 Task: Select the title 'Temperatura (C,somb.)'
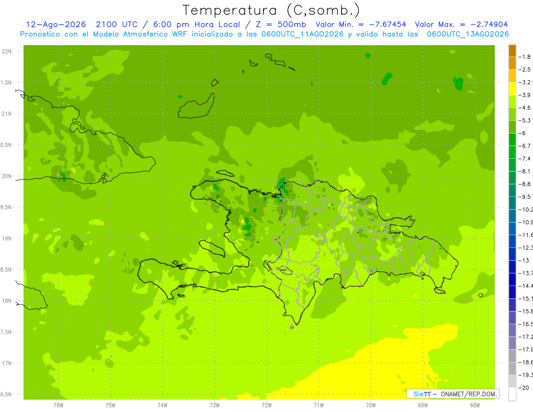click(x=271, y=10)
